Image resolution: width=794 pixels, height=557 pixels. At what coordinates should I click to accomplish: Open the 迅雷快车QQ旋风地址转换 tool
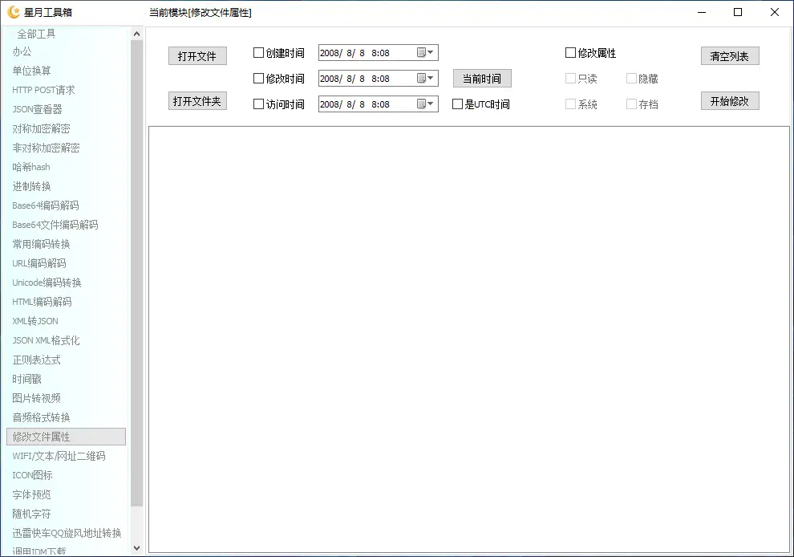[67, 533]
